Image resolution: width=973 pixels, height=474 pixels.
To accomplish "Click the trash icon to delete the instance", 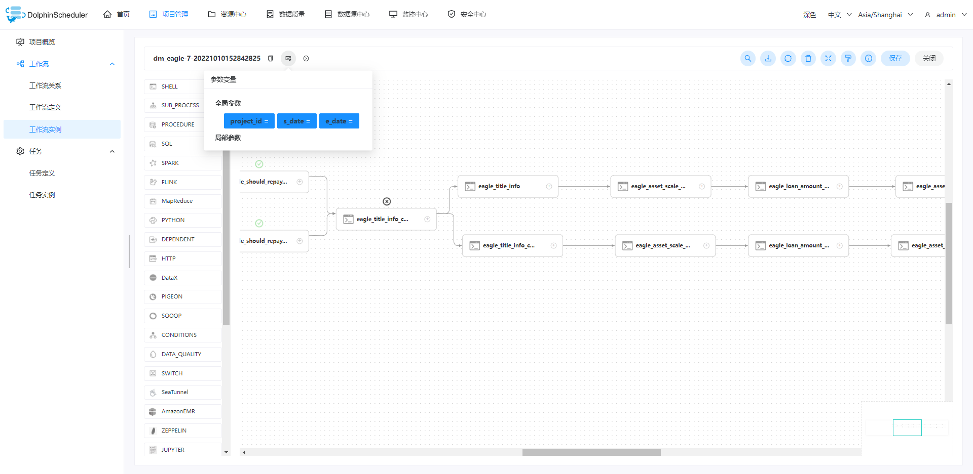I will [x=808, y=58].
